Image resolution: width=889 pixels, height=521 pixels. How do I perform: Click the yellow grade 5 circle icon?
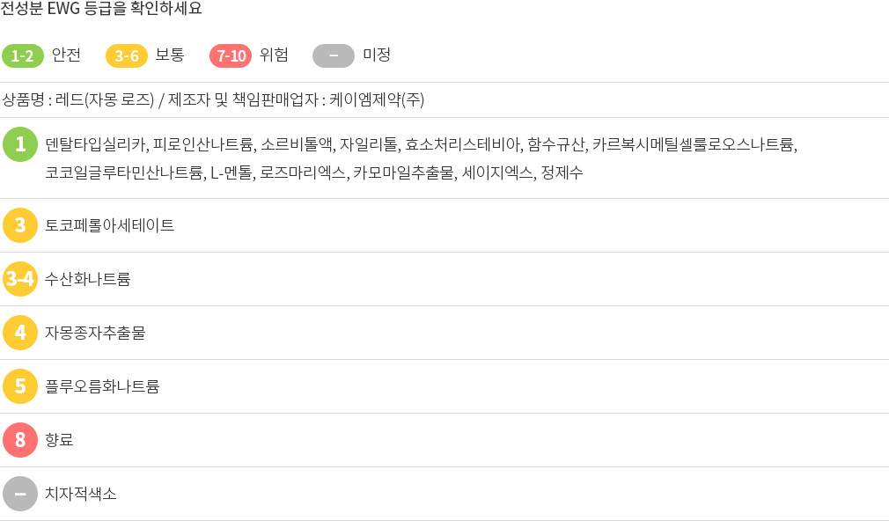[20, 386]
